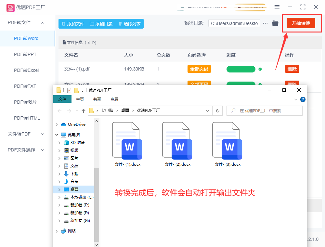Click 清除列表 to clear the list
325x247 pixels.
(130, 24)
